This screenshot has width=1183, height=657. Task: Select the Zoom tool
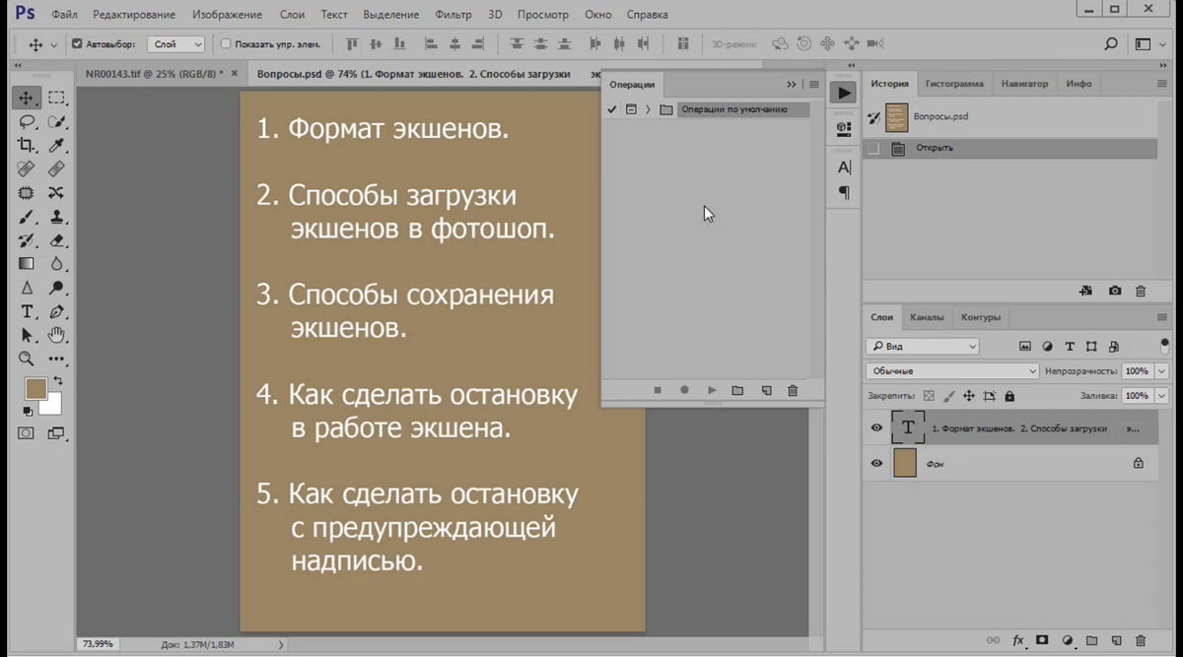click(27, 359)
